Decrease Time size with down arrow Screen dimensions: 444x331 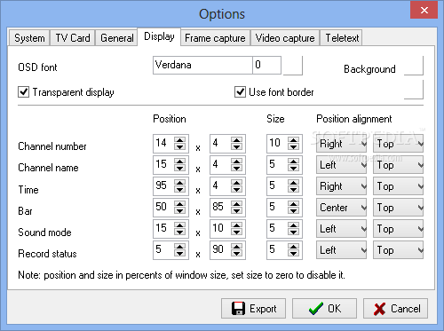click(293, 190)
